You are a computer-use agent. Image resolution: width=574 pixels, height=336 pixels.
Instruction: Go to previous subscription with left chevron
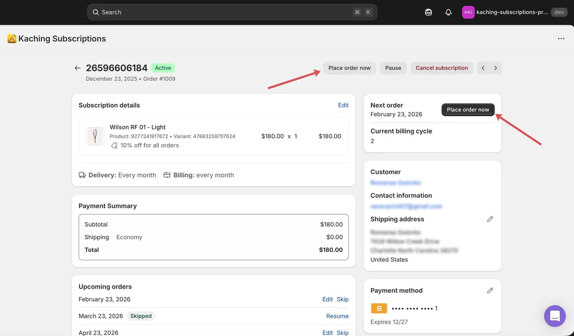[x=483, y=68]
